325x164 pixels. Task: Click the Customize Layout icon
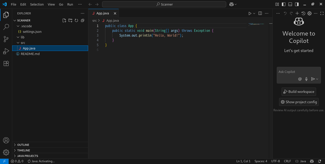click(277, 4)
